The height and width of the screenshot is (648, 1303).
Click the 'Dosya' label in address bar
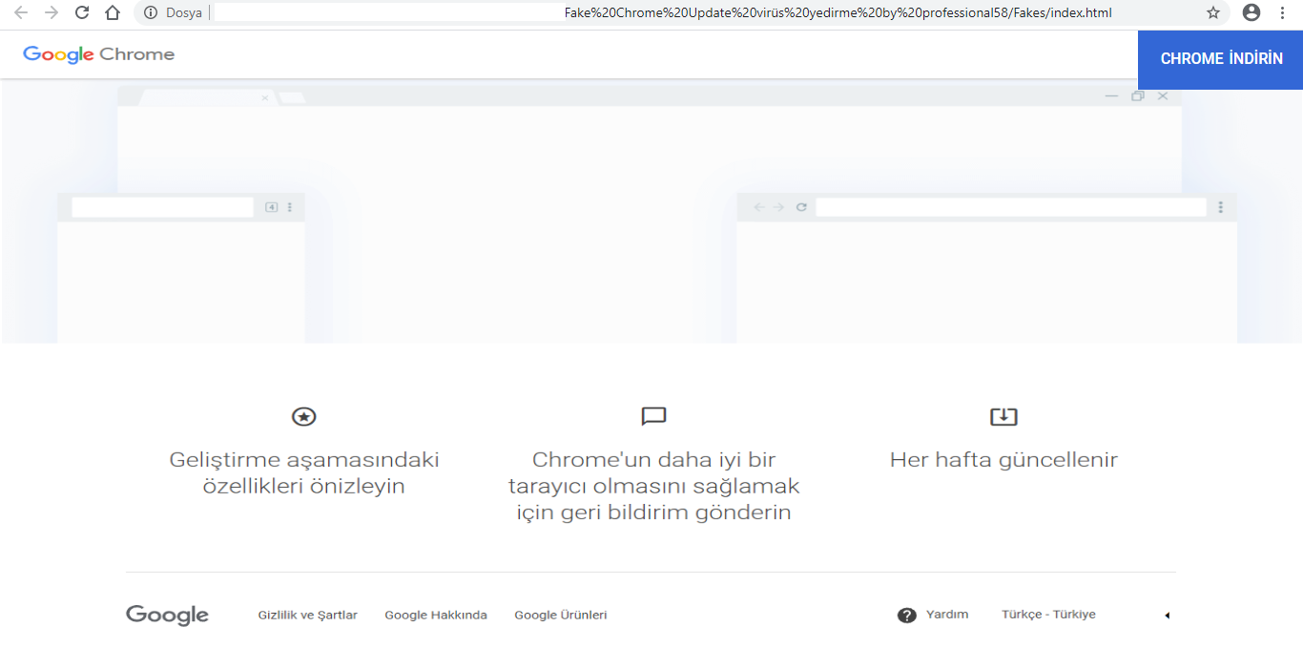[x=184, y=13]
